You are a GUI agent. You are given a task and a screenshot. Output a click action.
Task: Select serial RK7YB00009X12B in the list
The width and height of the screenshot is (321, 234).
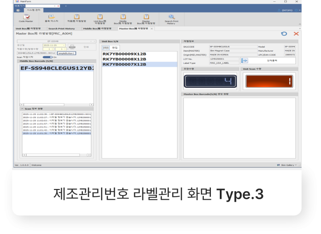pyautogui.click(x=140, y=54)
